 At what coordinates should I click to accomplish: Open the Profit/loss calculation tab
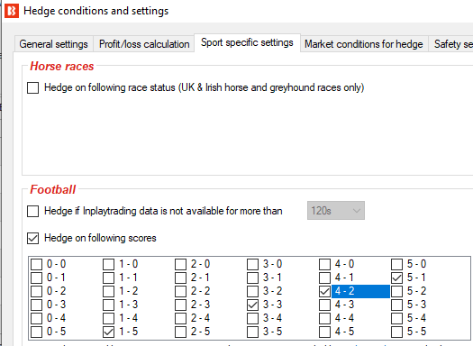tap(144, 44)
